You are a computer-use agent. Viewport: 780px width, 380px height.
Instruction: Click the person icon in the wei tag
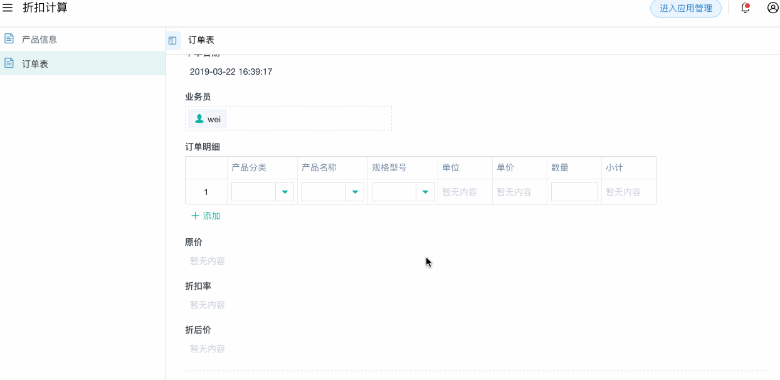tap(199, 119)
